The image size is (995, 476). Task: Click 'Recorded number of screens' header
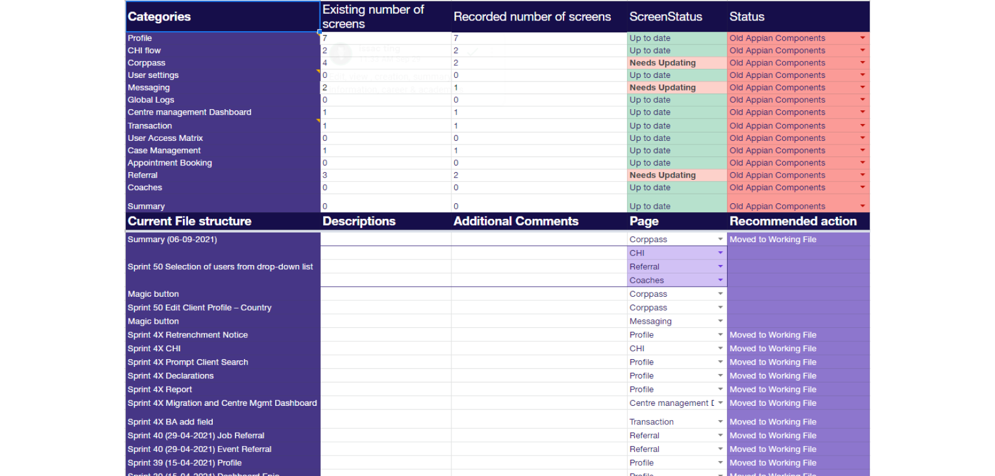(539, 17)
